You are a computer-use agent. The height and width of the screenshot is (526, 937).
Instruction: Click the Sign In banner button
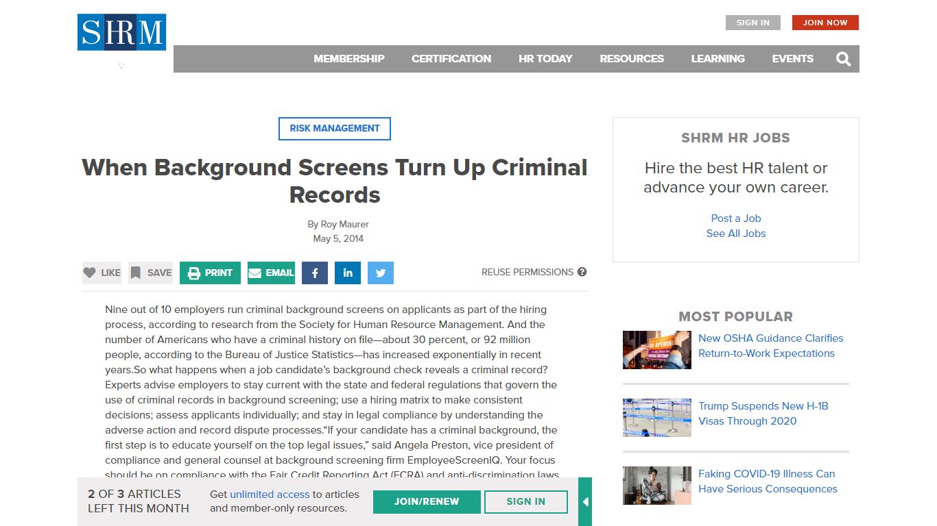coord(526,501)
